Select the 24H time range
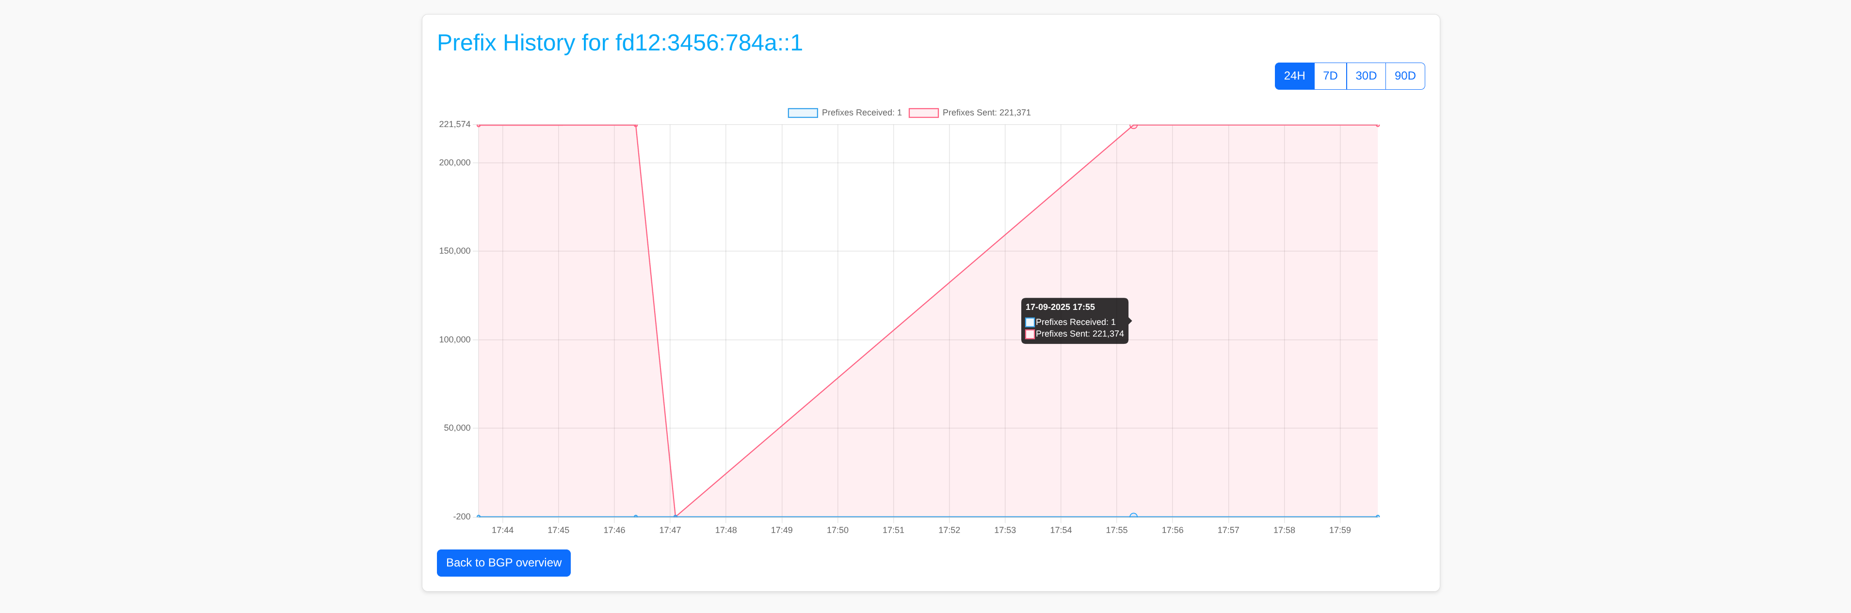 pos(1293,76)
